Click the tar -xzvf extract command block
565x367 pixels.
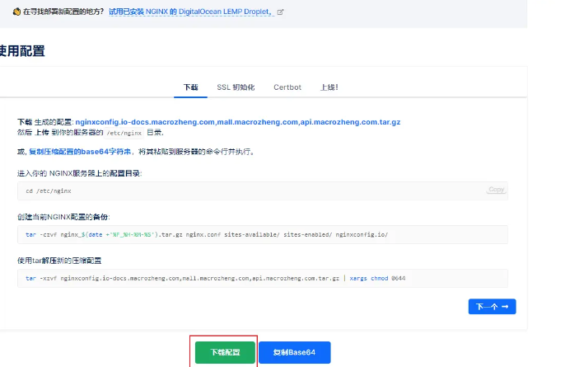click(262, 278)
